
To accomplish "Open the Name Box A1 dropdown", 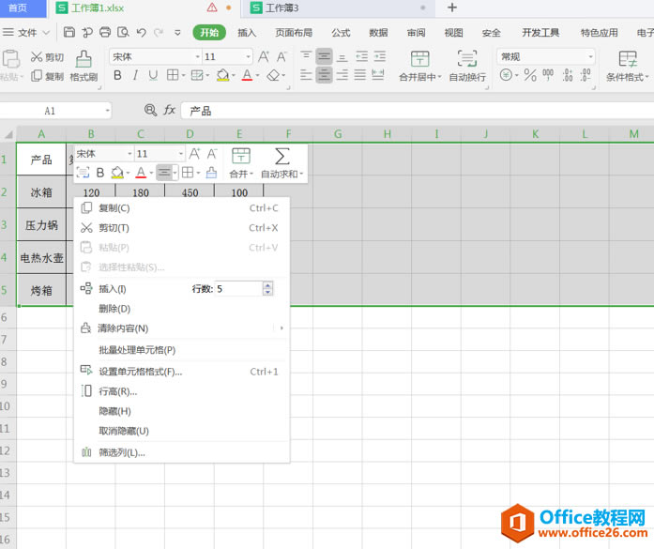I will 108,111.
